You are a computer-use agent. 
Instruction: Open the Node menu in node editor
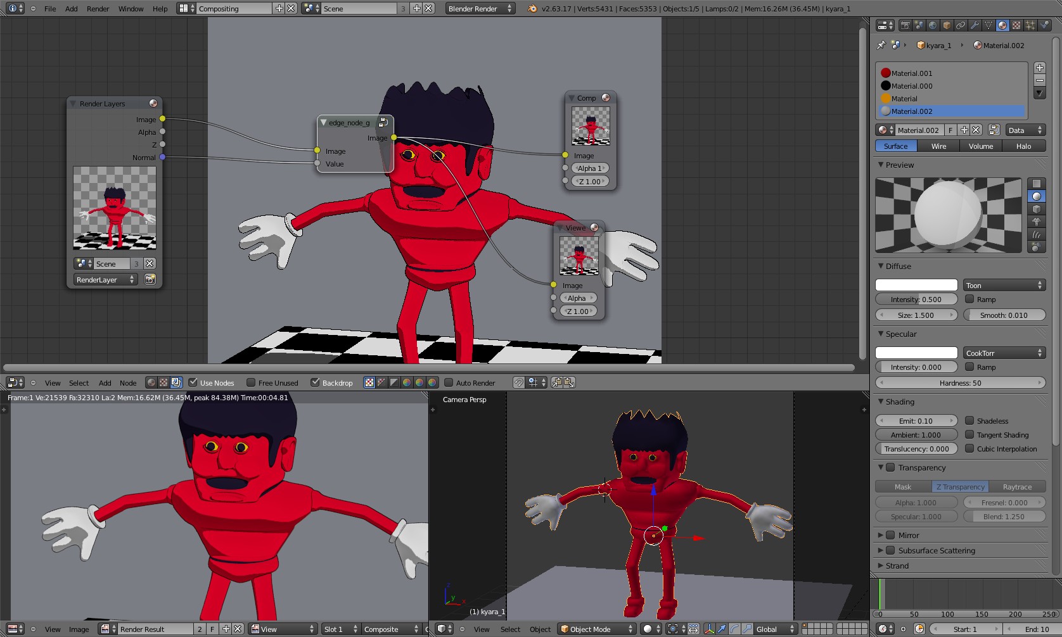tap(128, 383)
